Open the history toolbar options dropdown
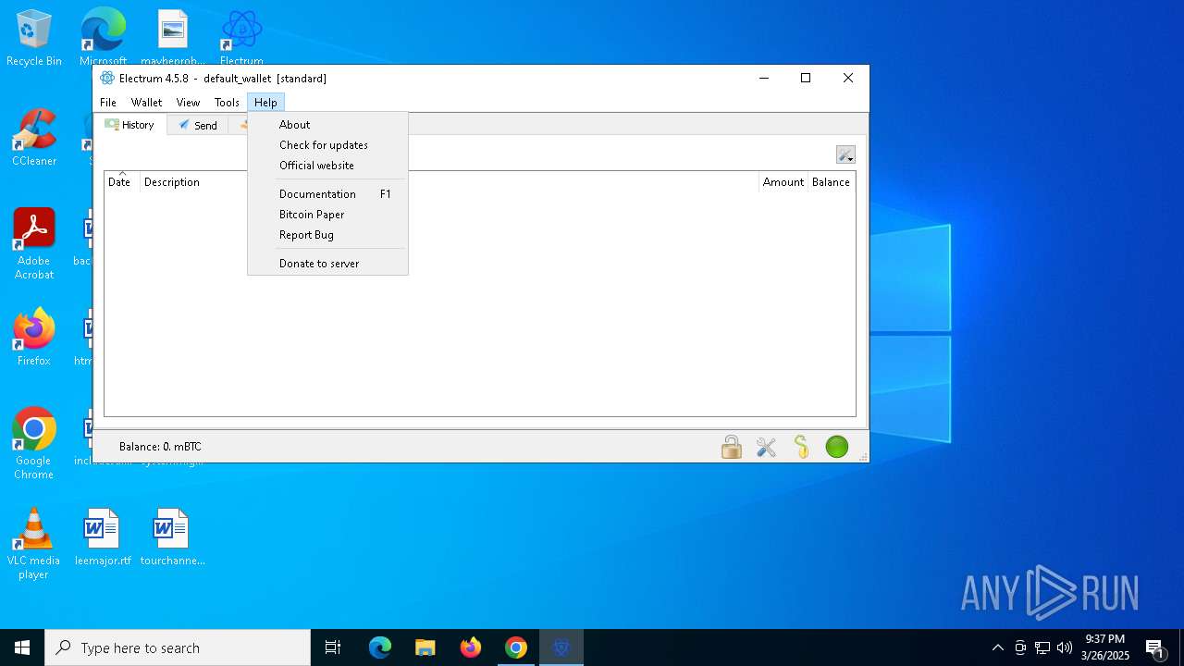1184x666 pixels. coord(845,154)
